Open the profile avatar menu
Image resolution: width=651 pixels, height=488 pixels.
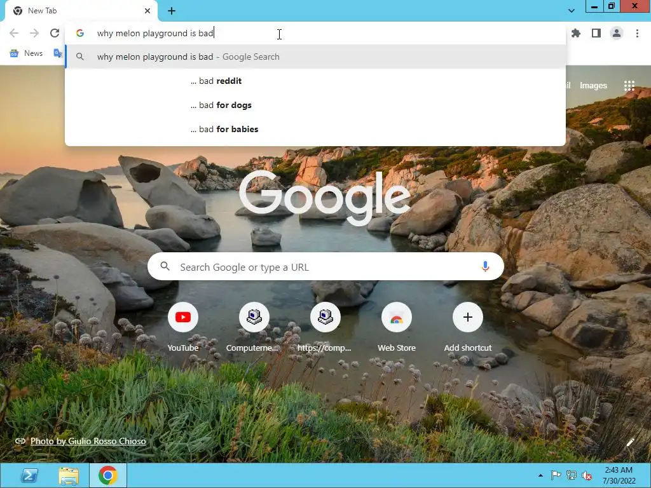click(x=617, y=33)
